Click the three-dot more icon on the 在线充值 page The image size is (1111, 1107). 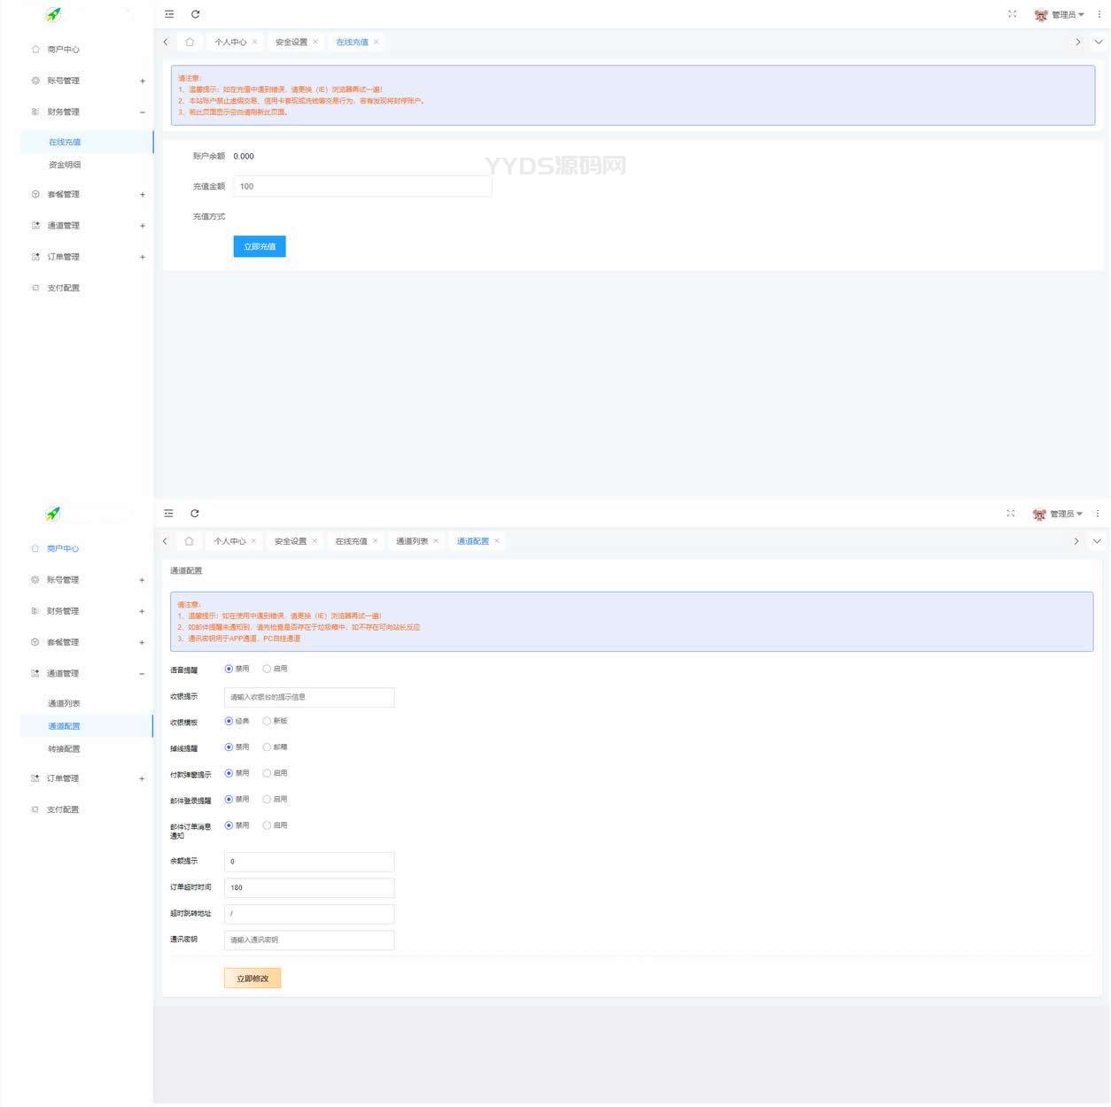coord(1099,14)
